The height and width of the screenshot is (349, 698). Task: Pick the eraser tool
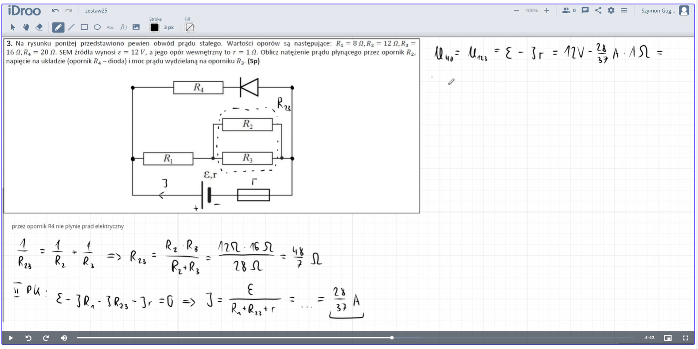point(39,27)
